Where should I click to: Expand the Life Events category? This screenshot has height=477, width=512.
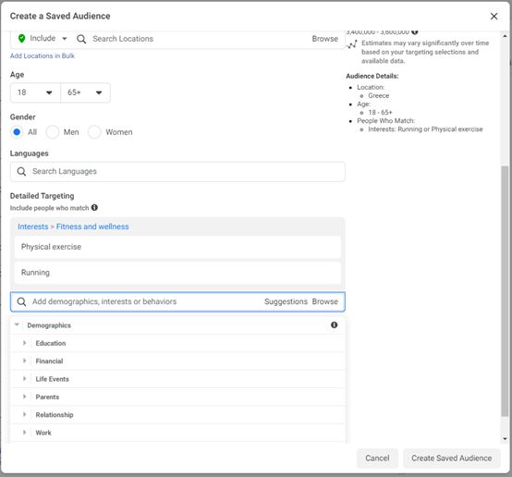click(x=24, y=379)
